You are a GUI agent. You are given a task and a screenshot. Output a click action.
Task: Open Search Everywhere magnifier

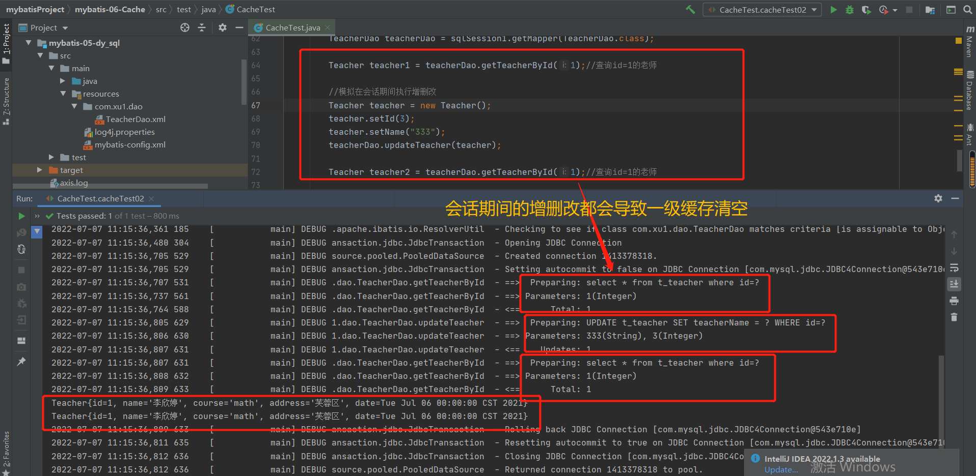pyautogui.click(x=967, y=10)
